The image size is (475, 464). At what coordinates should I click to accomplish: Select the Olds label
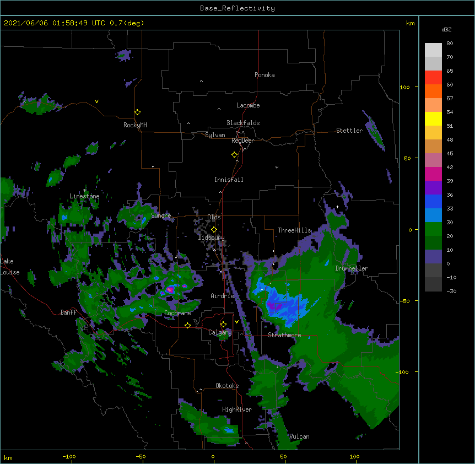214,217
